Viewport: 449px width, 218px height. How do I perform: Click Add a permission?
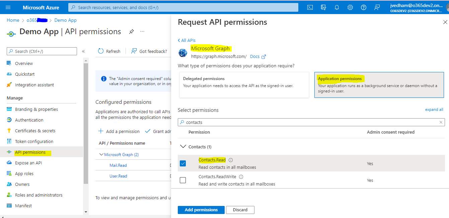(119, 131)
